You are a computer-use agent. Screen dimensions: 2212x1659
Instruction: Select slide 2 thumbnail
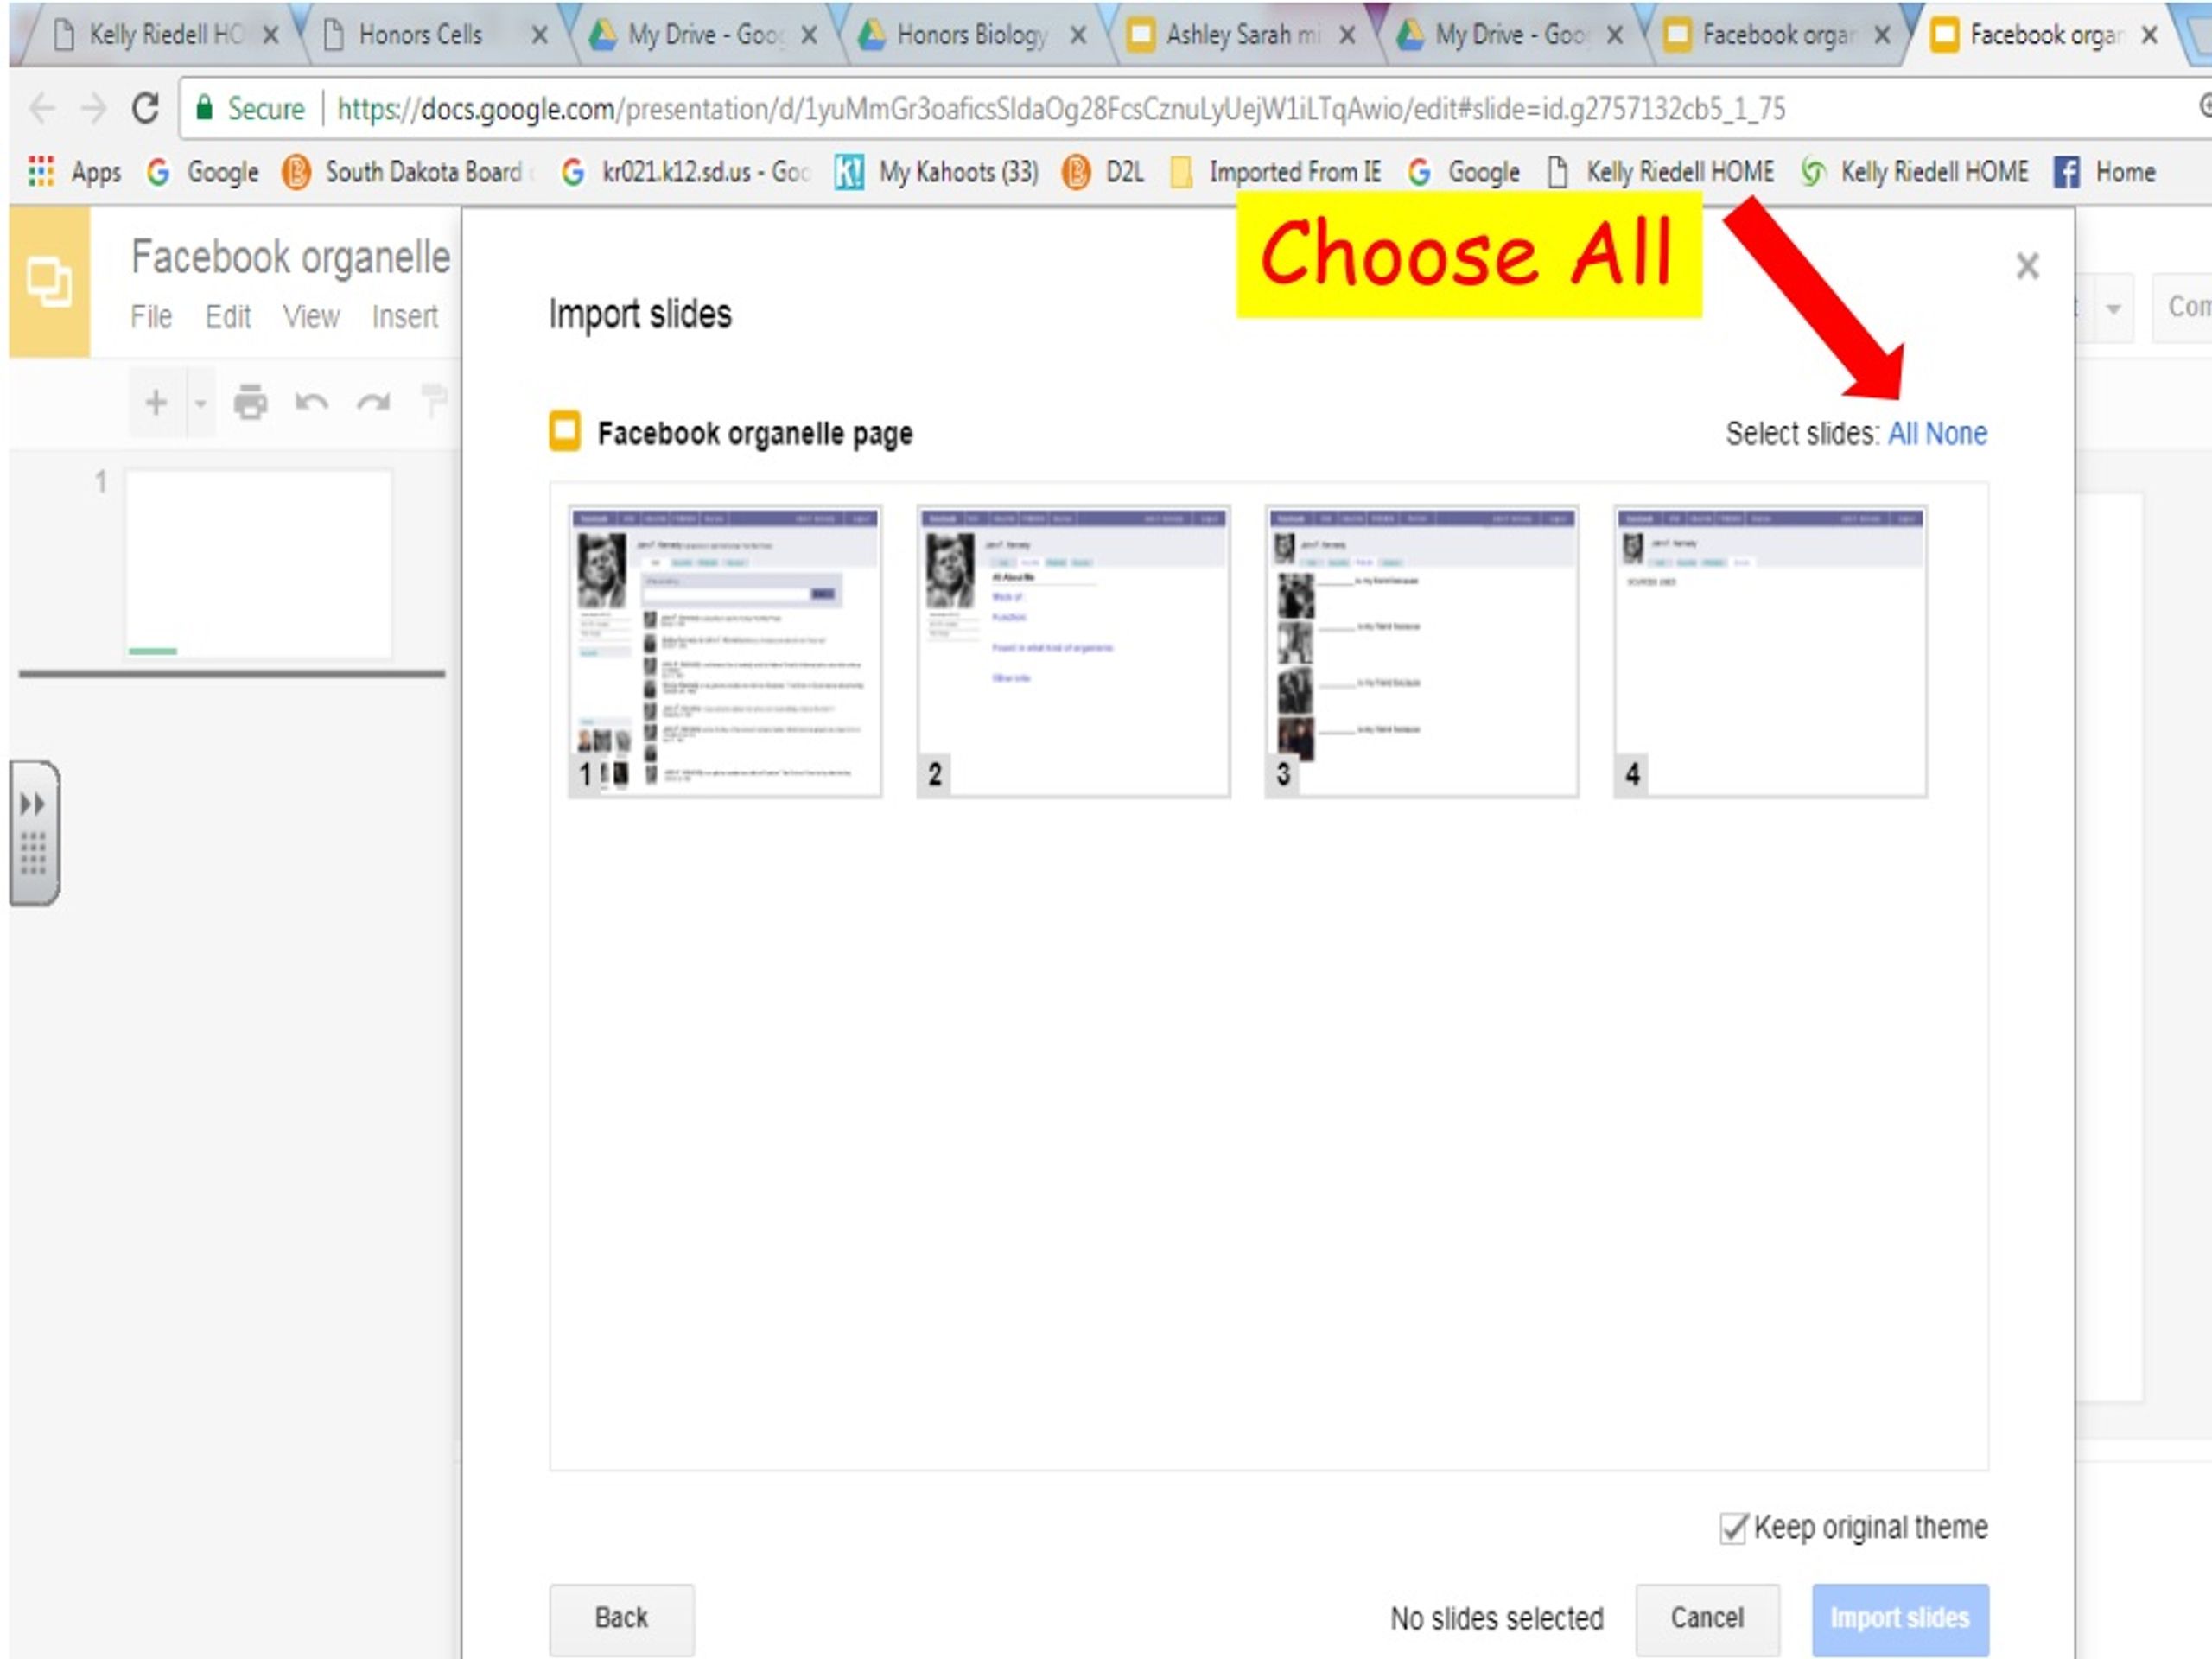point(1071,645)
